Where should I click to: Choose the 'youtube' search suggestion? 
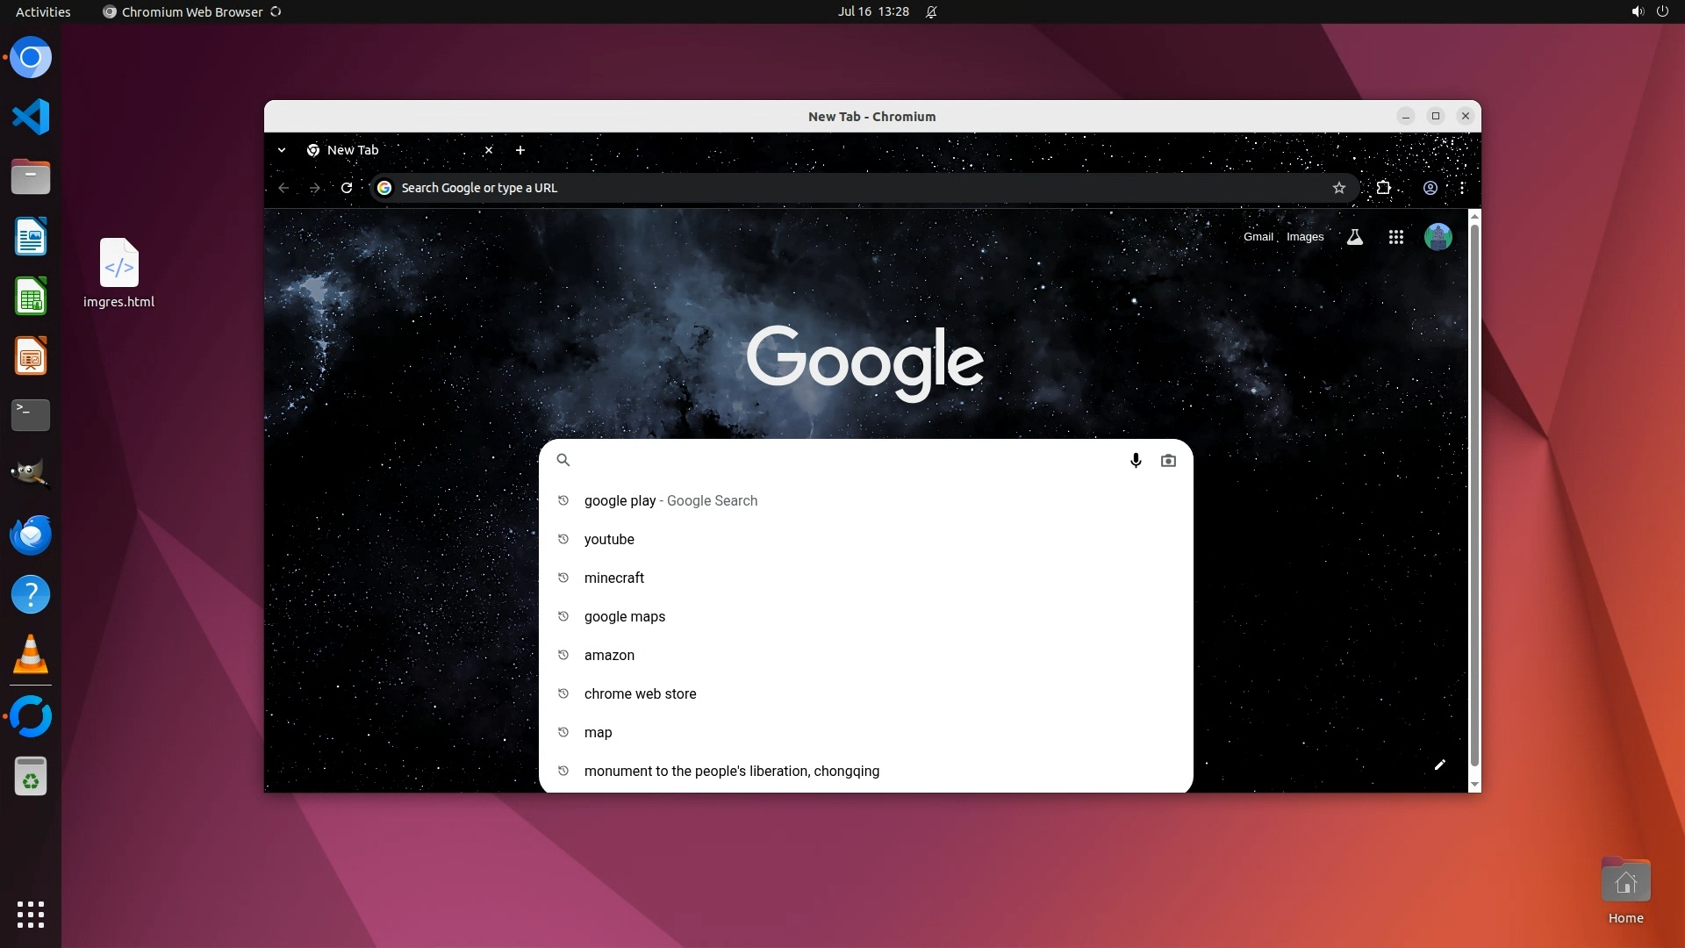point(609,539)
